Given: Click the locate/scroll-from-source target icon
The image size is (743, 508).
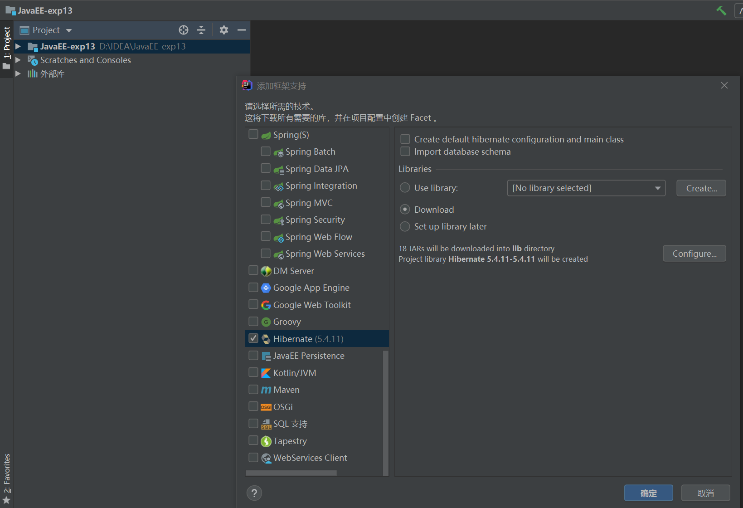Looking at the screenshot, I should click(184, 30).
